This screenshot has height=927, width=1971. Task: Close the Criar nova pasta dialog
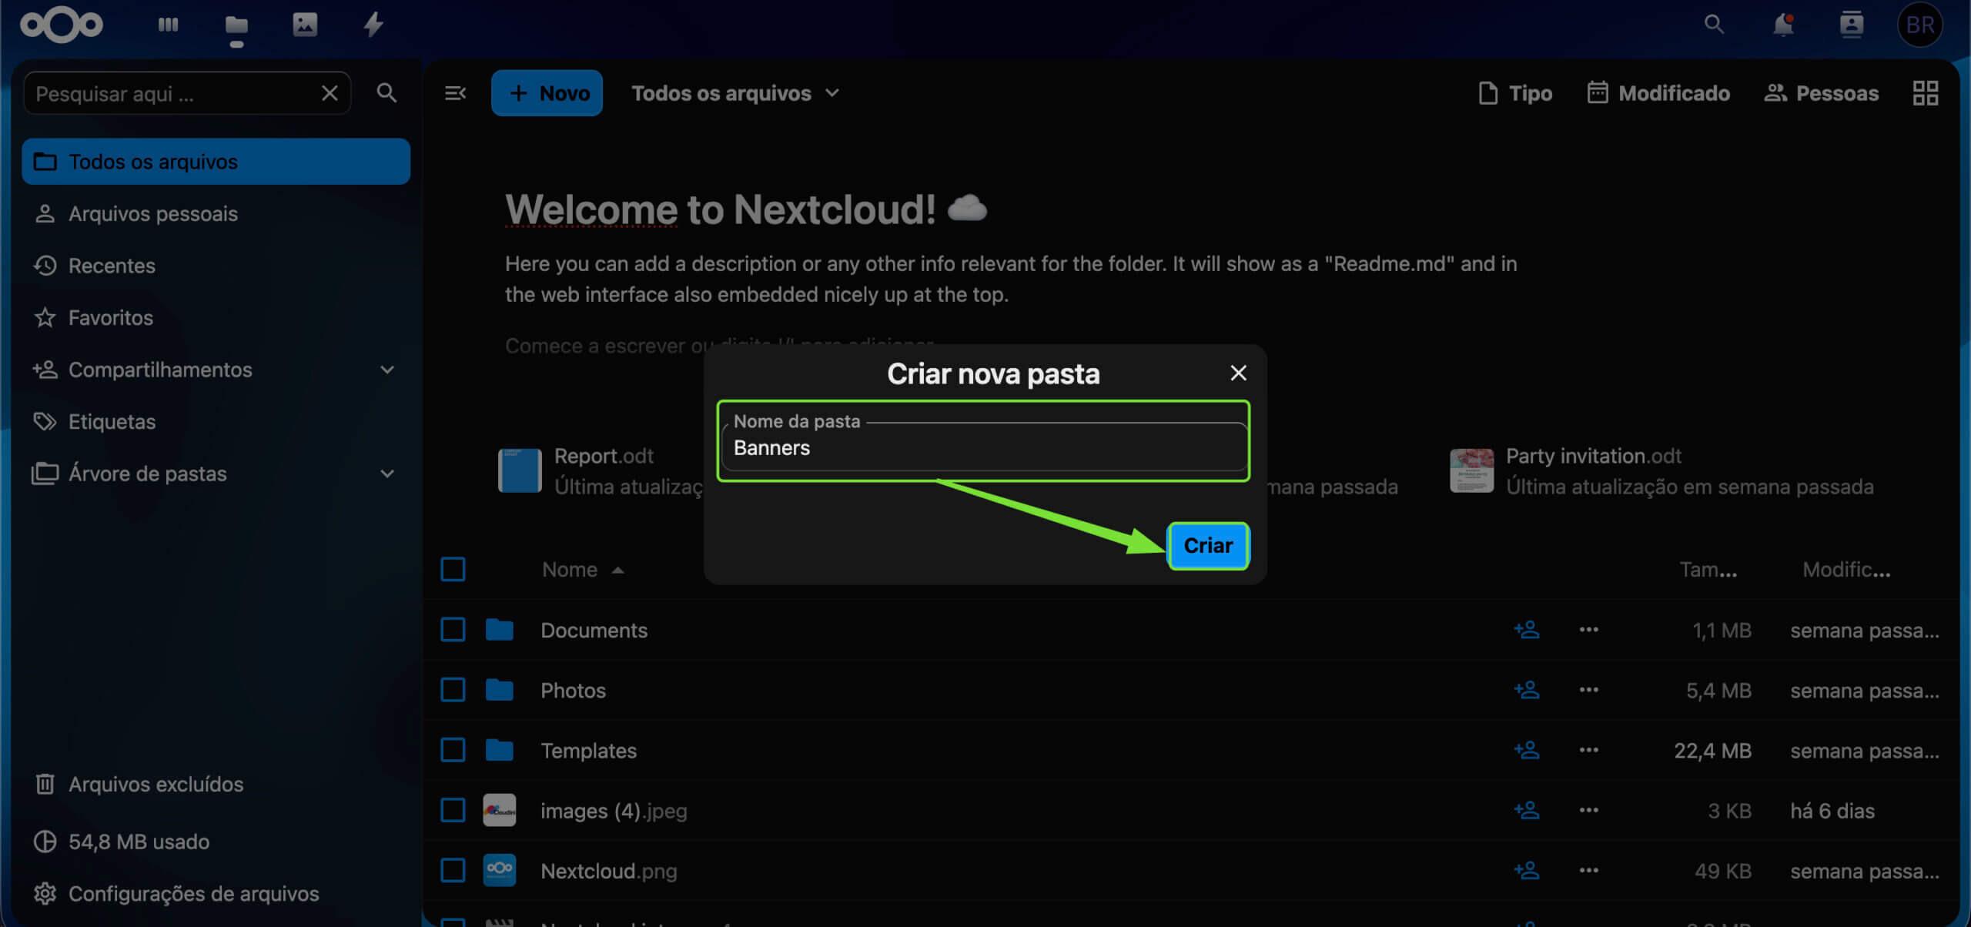pyautogui.click(x=1238, y=373)
